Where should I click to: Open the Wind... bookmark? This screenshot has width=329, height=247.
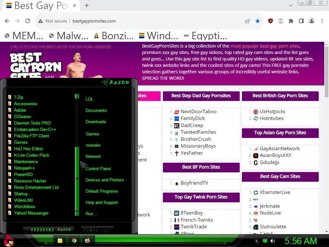[x=159, y=36]
